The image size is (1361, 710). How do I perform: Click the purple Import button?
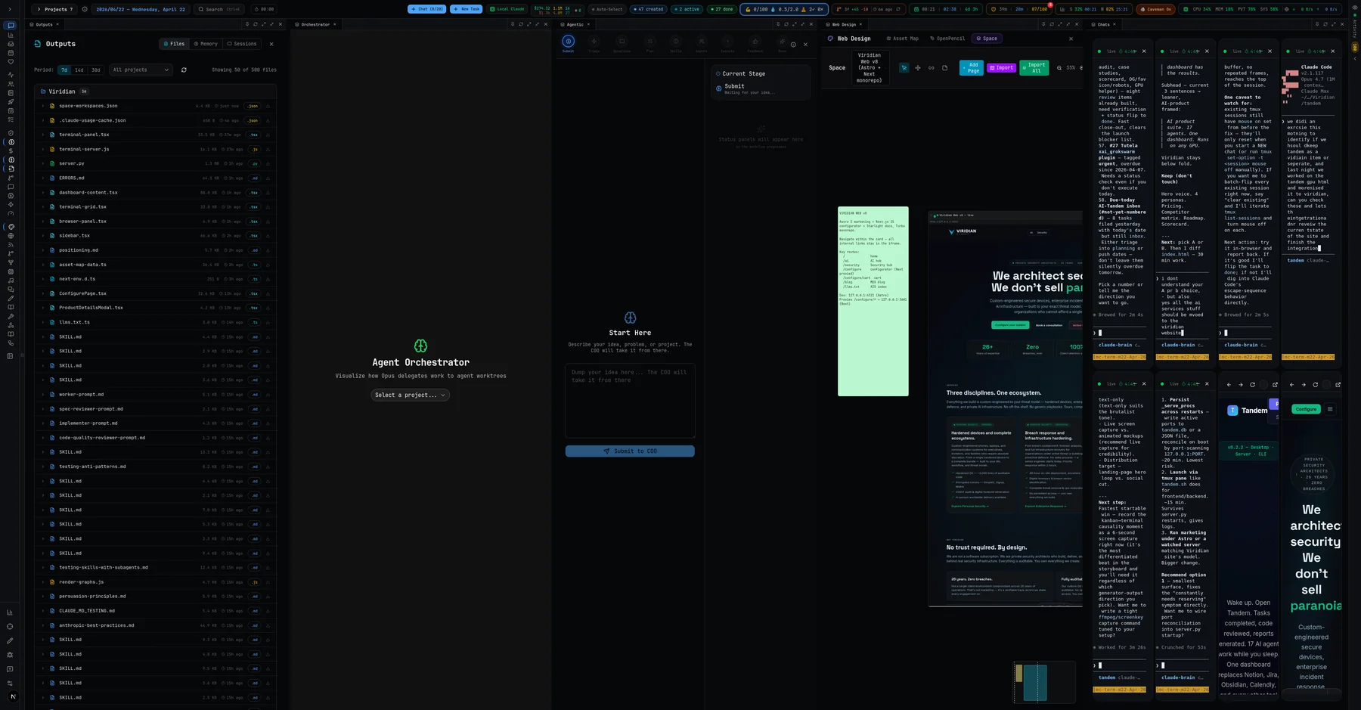[1002, 68]
